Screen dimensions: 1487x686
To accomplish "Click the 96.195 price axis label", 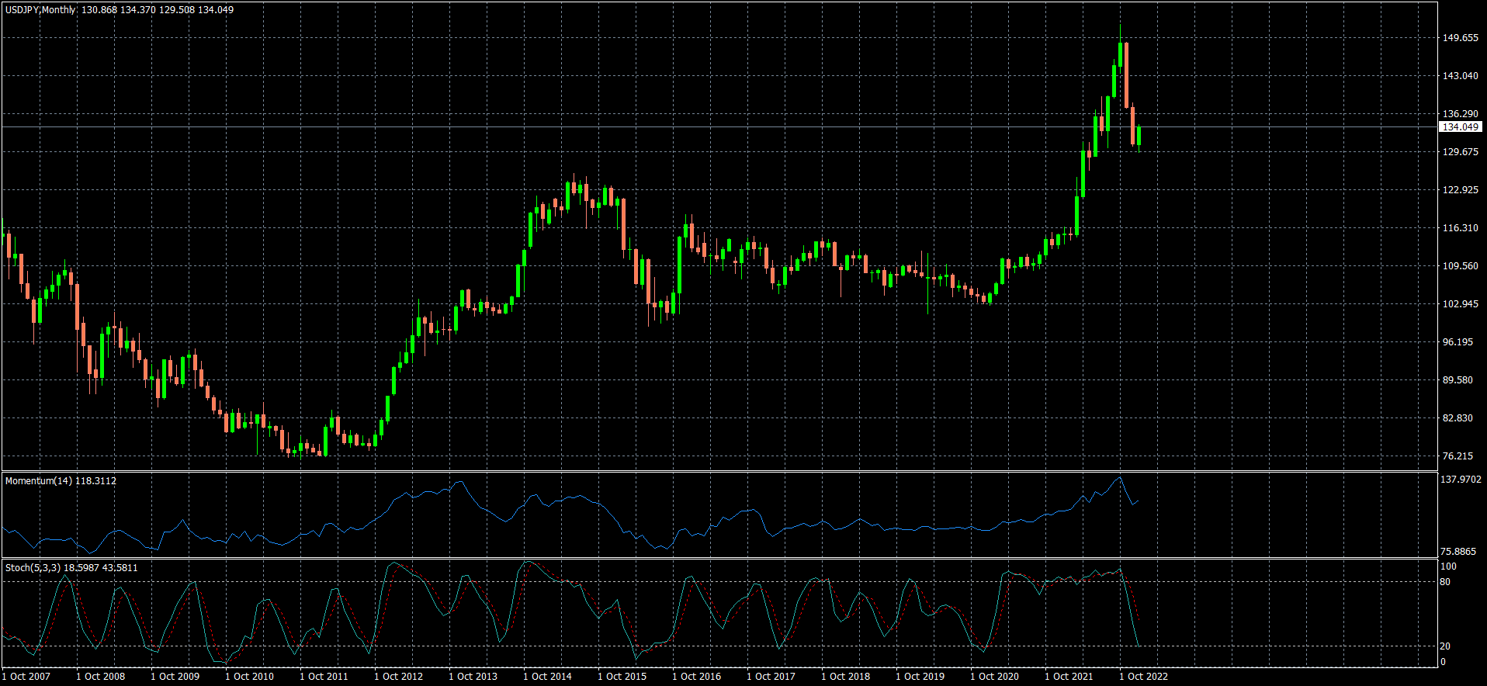I will pyautogui.click(x=1458, y=342).
